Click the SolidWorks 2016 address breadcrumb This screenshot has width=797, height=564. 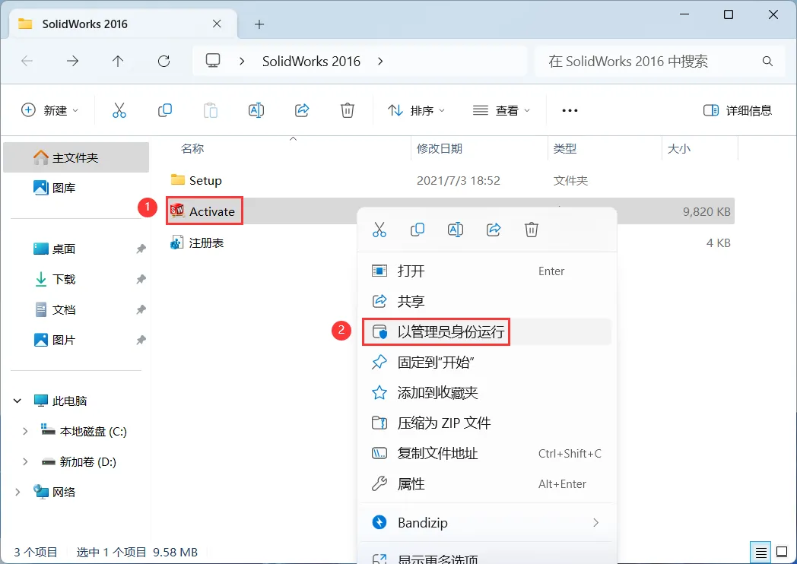(x=311, y=62)
